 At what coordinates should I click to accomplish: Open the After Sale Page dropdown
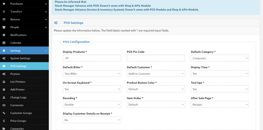tap(220, 105)
